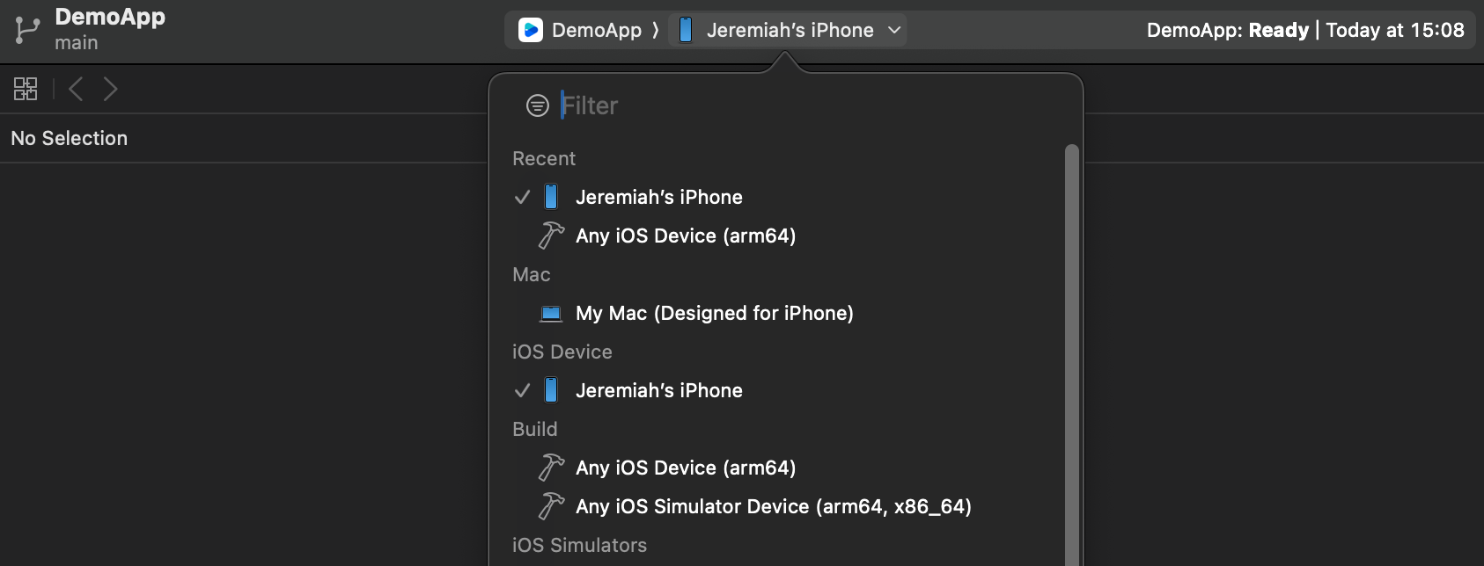Viewport: 1484px width, 566px height.
Task: Open the related items grid icon
Action: tap(26, 89)
